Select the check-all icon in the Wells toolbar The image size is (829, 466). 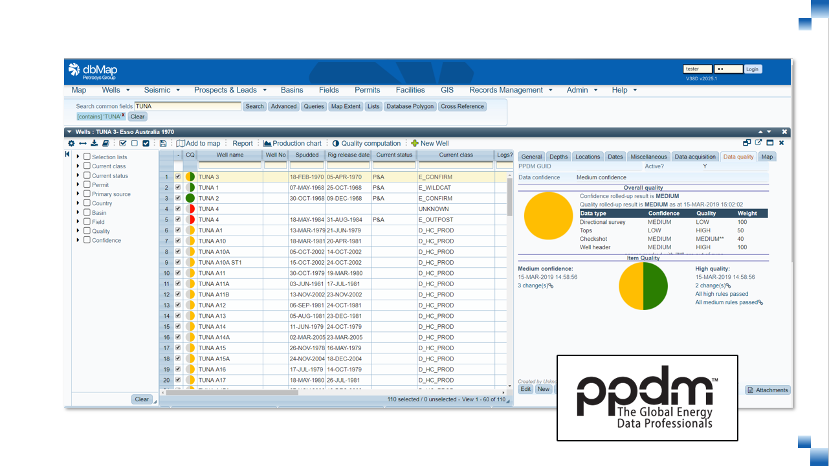coord(123,143)
